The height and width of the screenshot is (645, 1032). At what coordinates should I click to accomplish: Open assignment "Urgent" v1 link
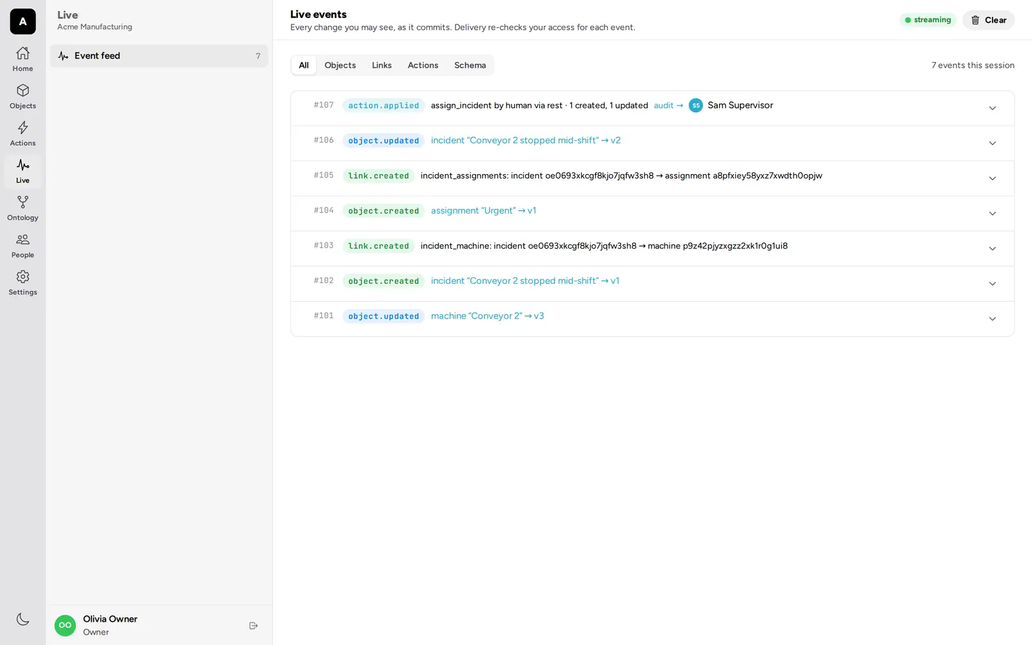point(484,210)
